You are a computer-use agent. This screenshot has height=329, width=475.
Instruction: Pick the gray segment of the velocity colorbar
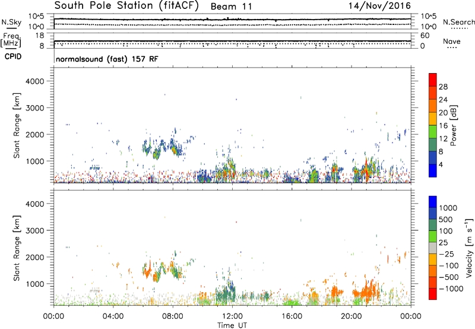tap(433, 248)
